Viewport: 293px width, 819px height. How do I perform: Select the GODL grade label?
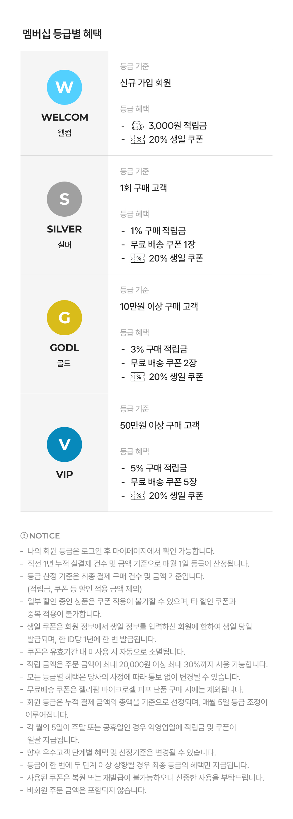pyautogui.click(x=64, y=348)
